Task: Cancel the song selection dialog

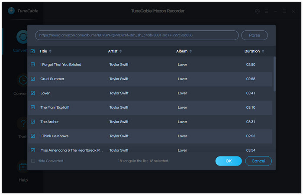Action: 258,161
